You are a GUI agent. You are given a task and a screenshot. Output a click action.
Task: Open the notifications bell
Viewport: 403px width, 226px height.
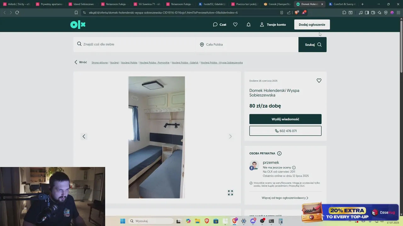[248, 24]
